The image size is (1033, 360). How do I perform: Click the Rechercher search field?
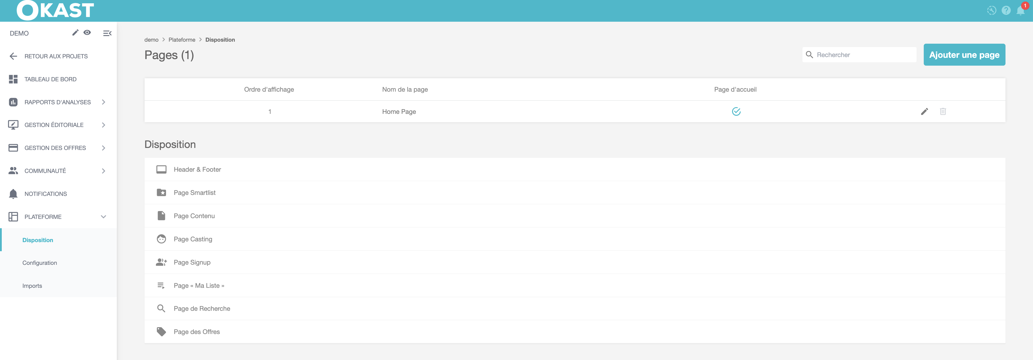864,55
